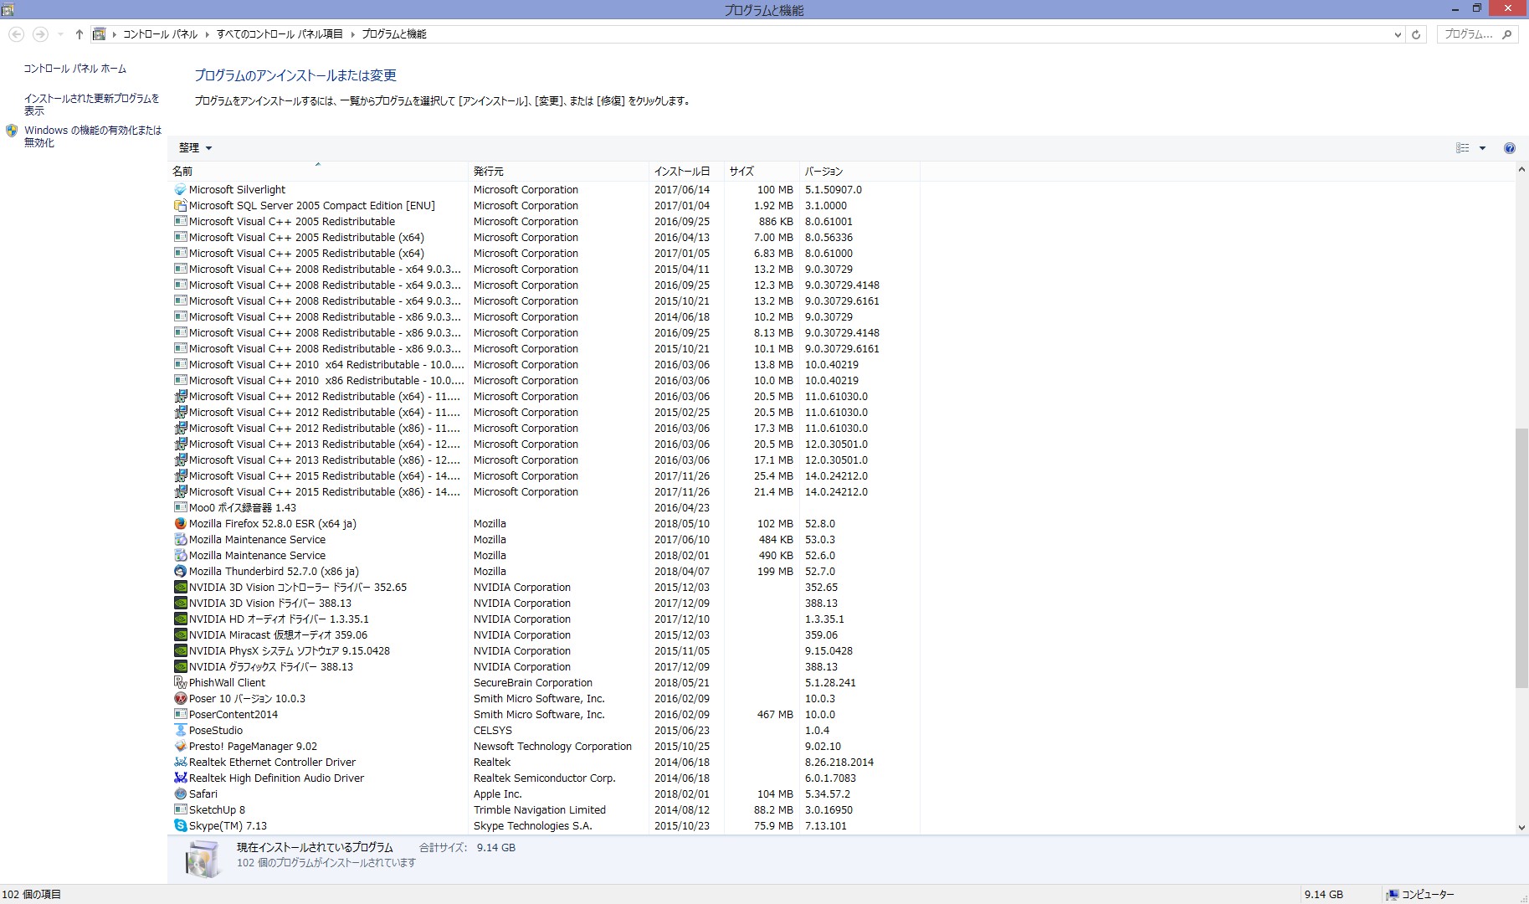This screenshot has width=1529, height=904.
Task: Click the program search field
Action: (1470, 34)
